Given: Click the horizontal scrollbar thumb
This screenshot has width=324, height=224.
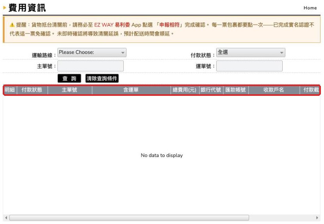Looking at the screenshot, I should (x=129, y=218).
